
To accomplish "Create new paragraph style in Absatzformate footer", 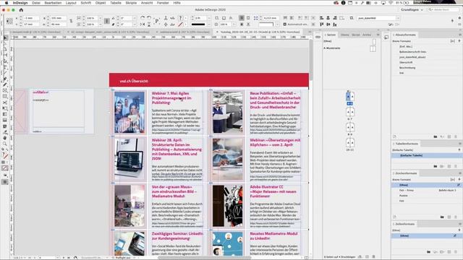I will 449,136.
